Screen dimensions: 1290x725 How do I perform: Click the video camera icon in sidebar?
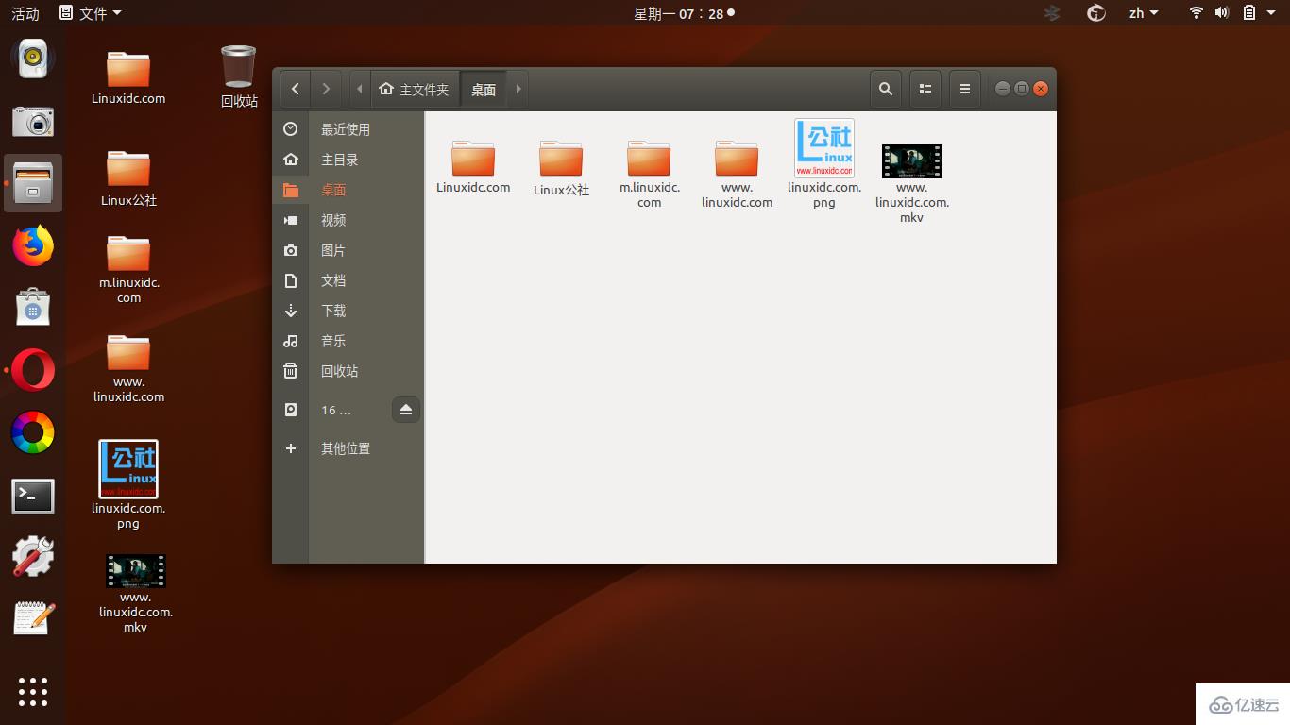291,220
